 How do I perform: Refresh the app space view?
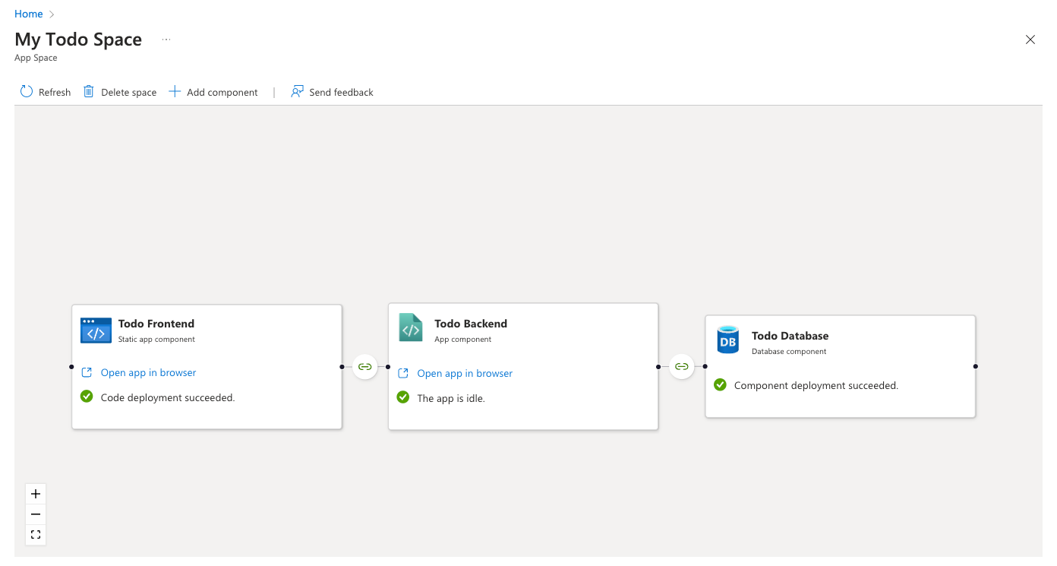[x=44, y=91]
